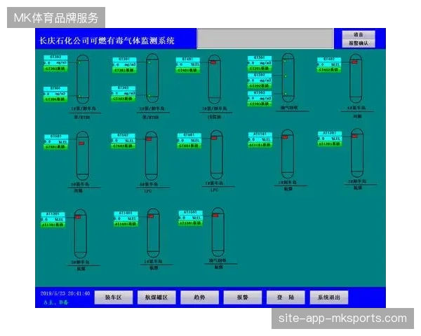Click the green sensor dot linked to GT202
The height and width of the screenshot is (336, 421).
tap(286, 76)
